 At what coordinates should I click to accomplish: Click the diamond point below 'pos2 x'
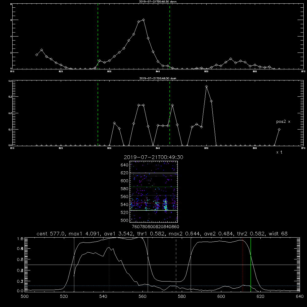click(279, 130)
